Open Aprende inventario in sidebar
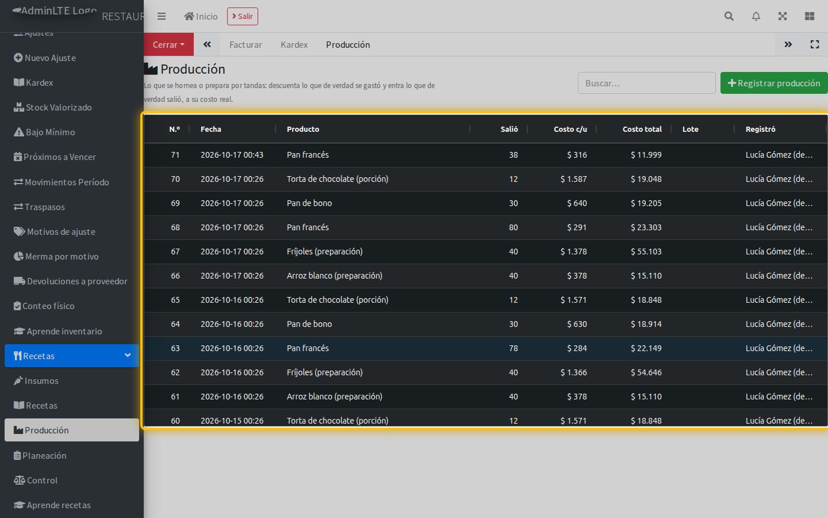 coord(72,331)
